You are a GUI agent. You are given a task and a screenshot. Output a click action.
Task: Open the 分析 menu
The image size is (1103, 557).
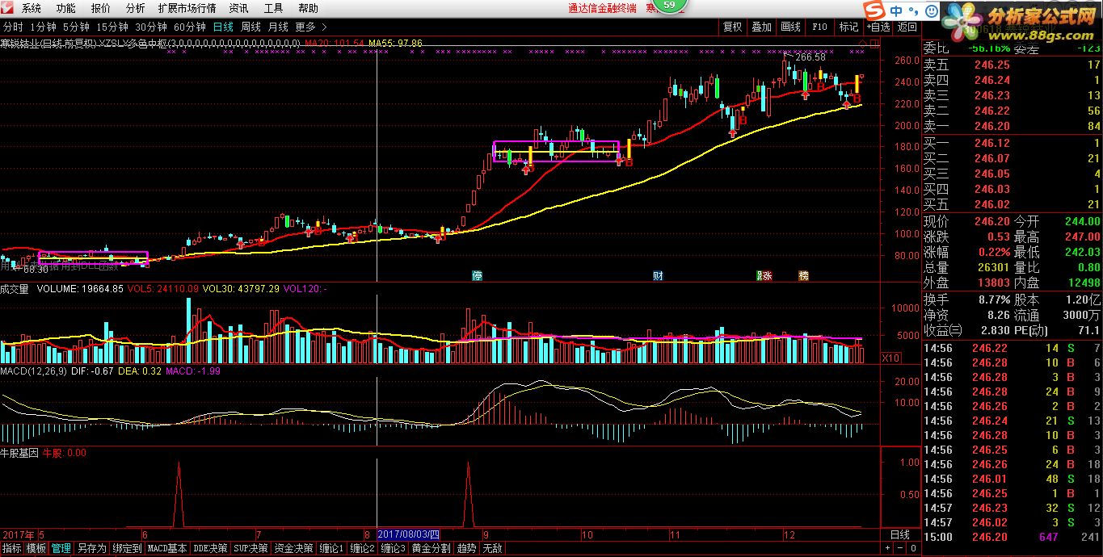click(x=135, y=8)
